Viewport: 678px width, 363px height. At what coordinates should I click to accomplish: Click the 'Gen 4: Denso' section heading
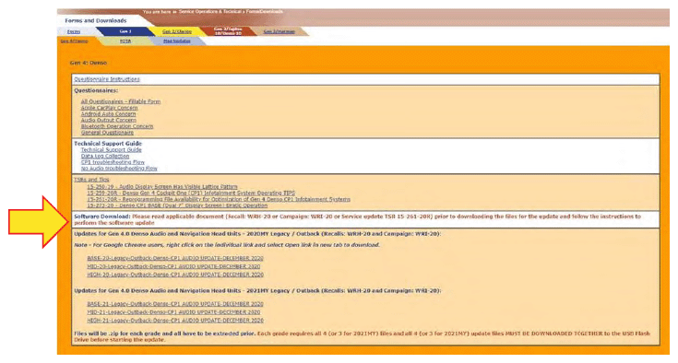tap(89, 63)
